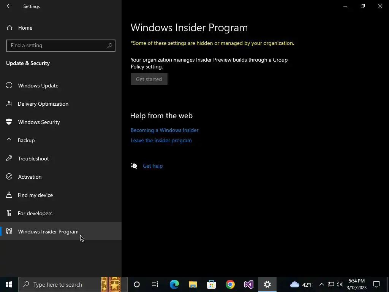
Task: Open Leave the insider program link
Action: click(161, 141)
